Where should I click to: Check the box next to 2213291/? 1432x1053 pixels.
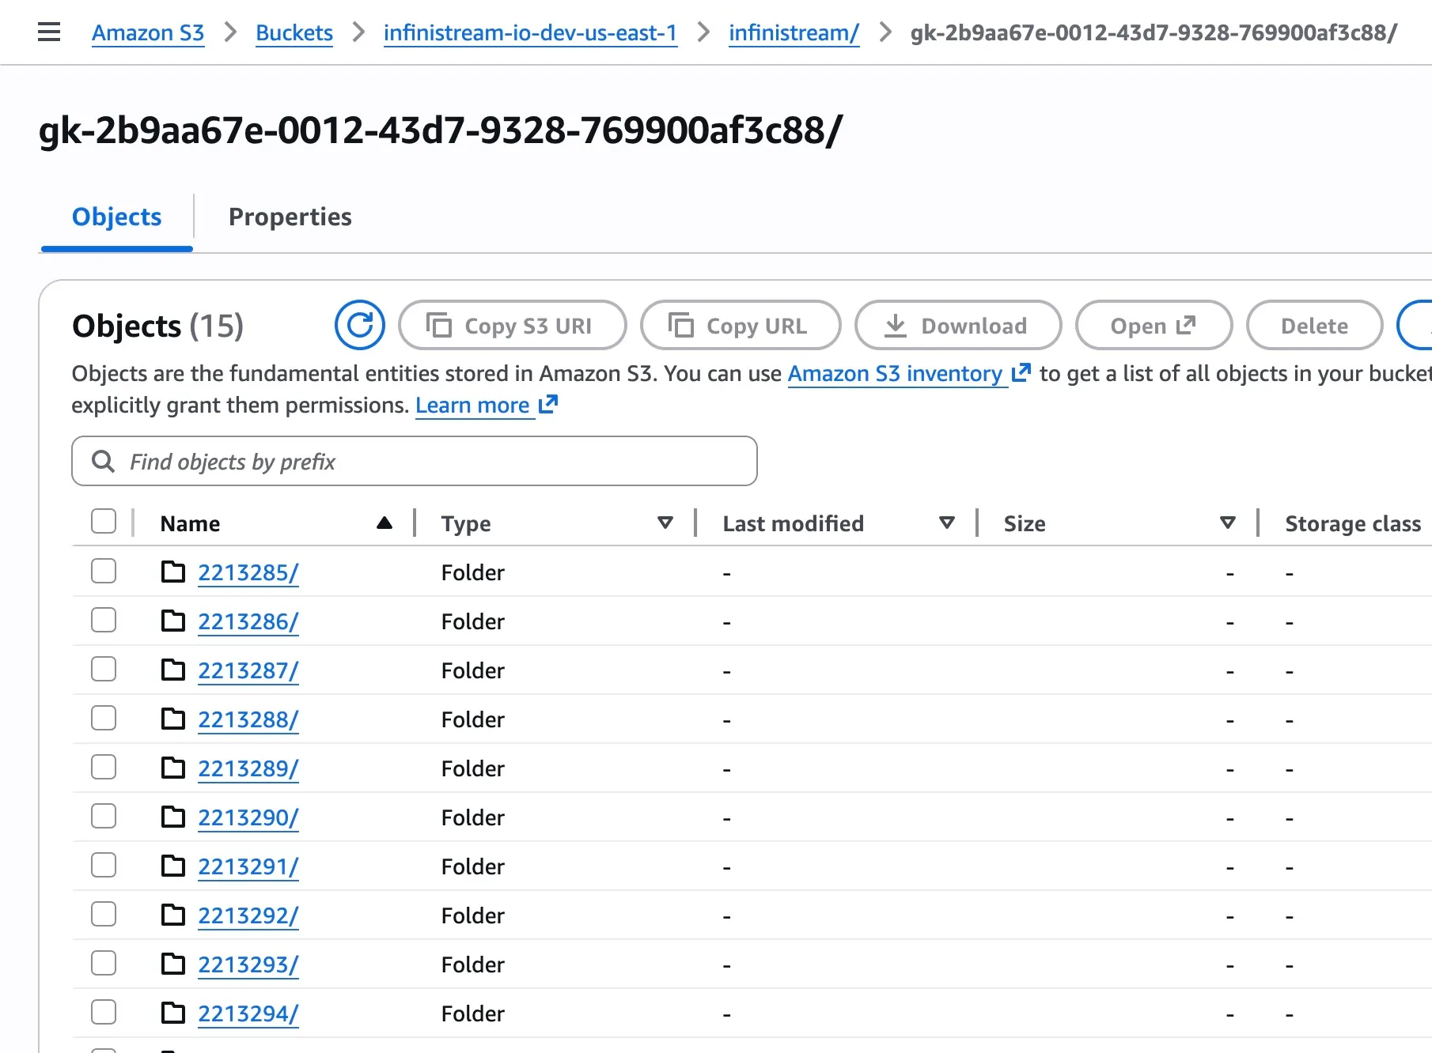tap(104, 865)
